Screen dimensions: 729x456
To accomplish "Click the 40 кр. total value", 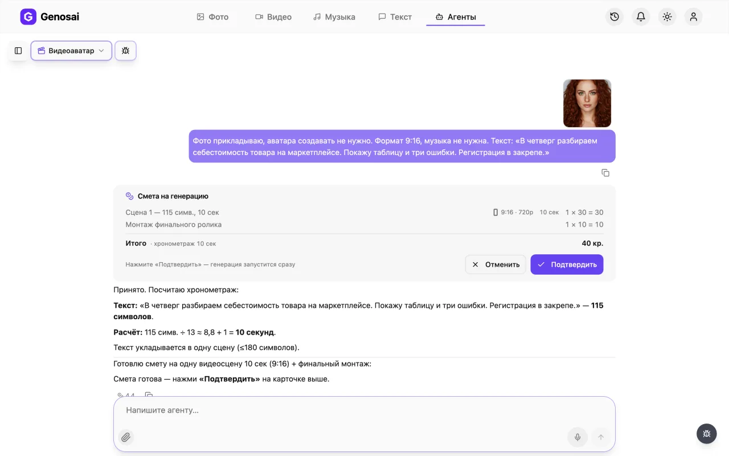I will 592,243.
